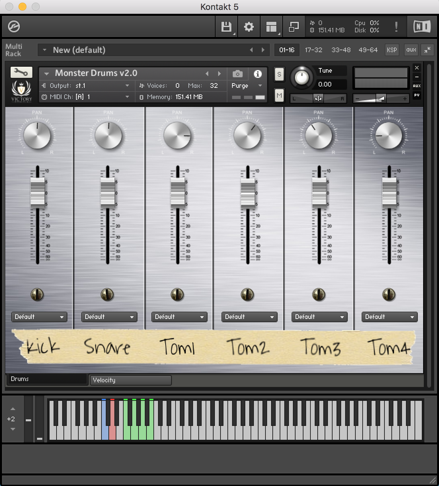Image resolution: width=439 pixels, height=486 pixels.
Task: Toggle the KSP multi script button
Action: pos(392,50)
